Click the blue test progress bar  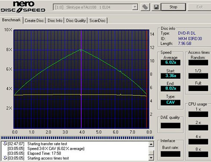[x=78, y=138]
